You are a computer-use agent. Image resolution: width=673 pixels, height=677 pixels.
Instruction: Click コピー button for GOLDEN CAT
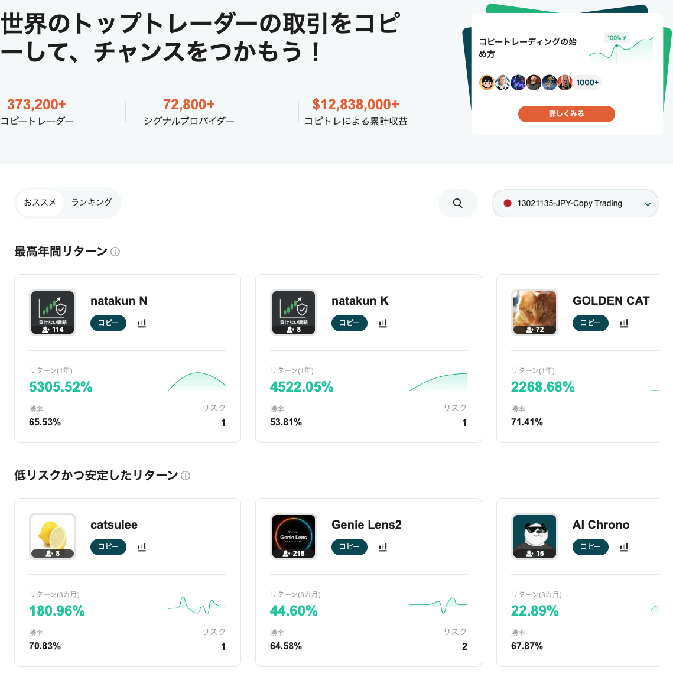coord(590,323)
